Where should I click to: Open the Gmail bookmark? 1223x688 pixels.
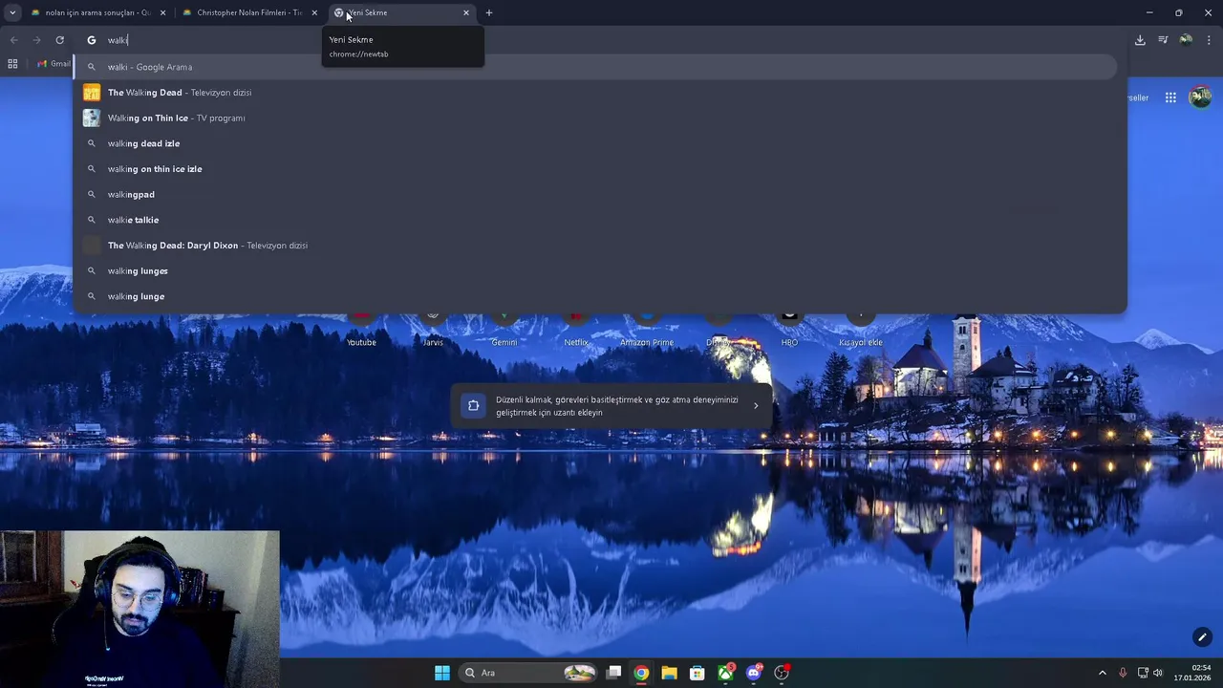54,64
